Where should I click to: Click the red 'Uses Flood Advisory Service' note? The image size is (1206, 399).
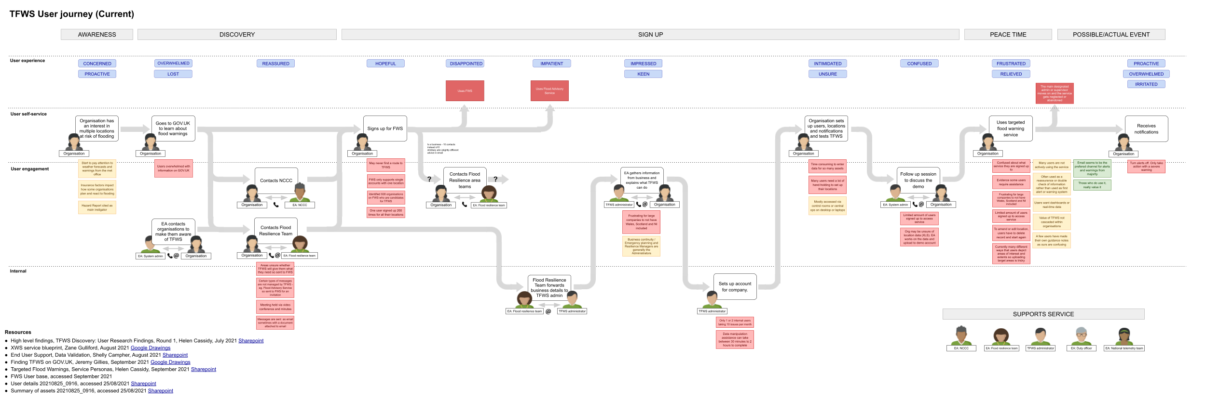click(549, 90)
